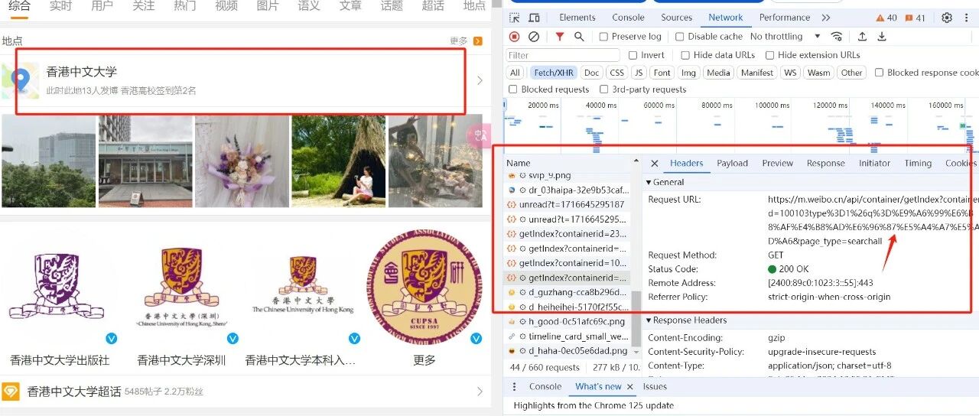
Task: Show the 40 warnings indicator
Action: [x=886, y=18]
